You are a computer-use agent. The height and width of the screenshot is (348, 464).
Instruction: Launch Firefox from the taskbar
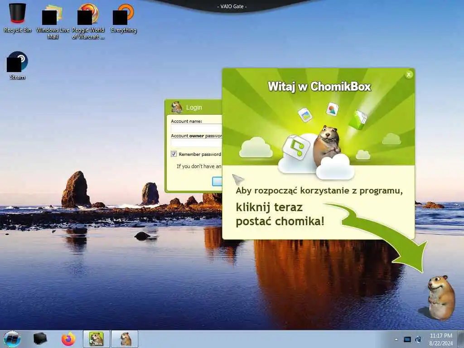(68, 339)
